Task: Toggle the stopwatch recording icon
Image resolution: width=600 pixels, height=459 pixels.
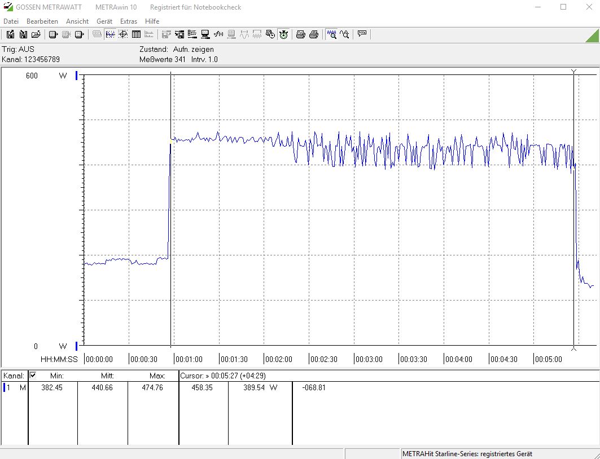Action: (283, 34)
